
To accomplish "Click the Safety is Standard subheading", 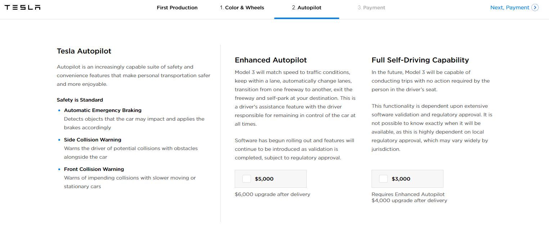I will 80,100.
